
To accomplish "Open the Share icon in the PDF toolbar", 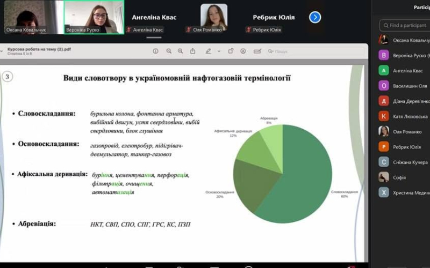I will coord(193,51).
